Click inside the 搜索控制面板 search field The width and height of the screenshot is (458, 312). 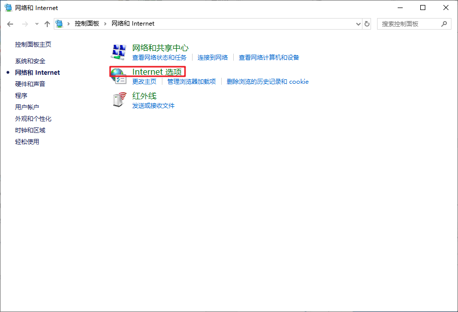(x=407, y=24)
